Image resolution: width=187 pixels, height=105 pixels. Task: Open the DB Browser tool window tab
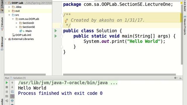(2, 43)
